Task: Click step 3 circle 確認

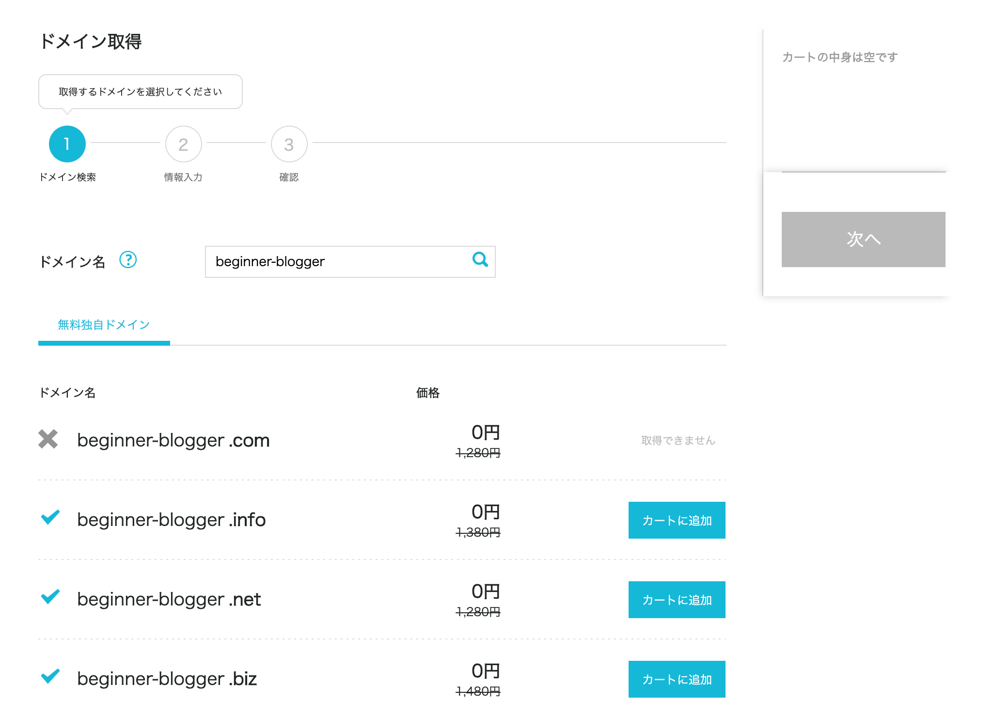Action: (x=289, y=144)
